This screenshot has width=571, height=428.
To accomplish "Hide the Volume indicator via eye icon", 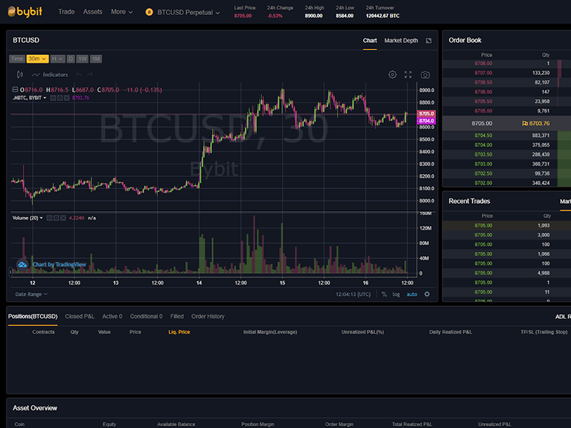I will coord(49,218).
